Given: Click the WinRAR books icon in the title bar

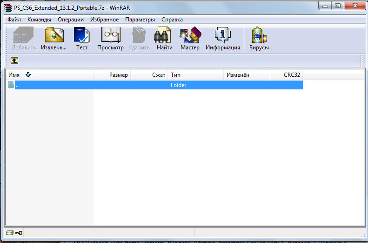Looking at the screenshot, I should tap(8, 8).
